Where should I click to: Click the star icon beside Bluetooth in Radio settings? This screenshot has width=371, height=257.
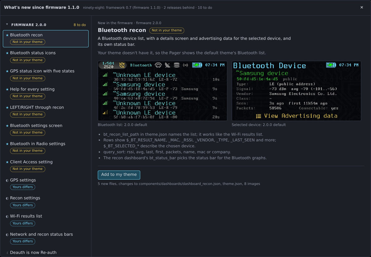[7, 144]
